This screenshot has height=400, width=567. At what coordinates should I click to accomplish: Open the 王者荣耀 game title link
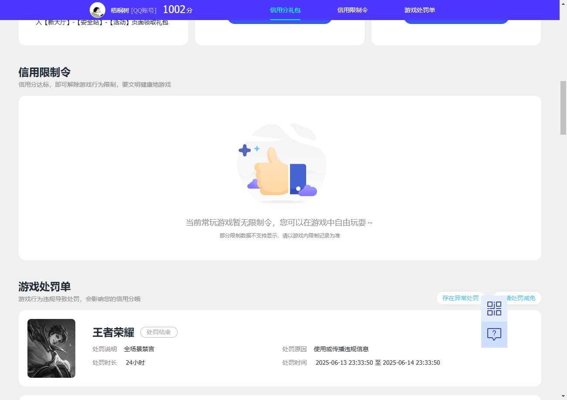click(113, 332)
